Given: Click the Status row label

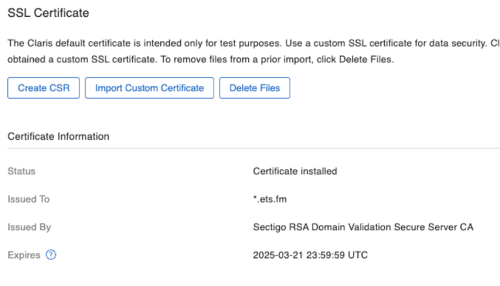Looking at the screenshot, I should coord(21,172).
